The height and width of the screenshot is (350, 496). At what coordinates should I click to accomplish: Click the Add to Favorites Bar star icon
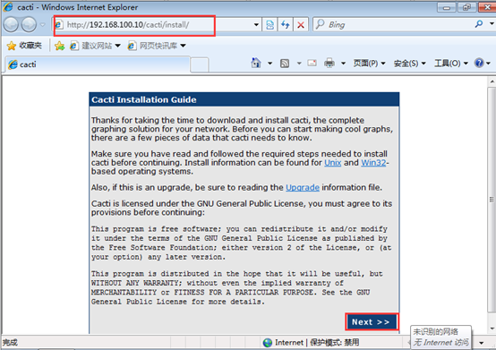point(59,47)
